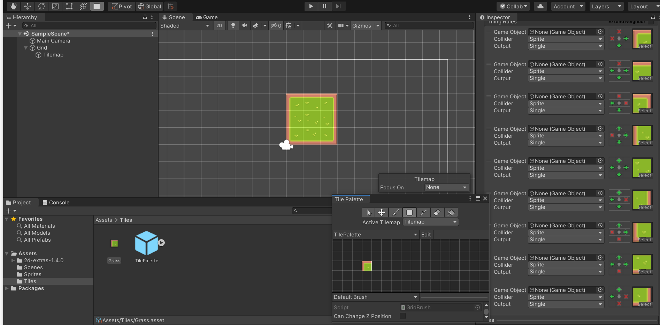Pick the Box Fill tool in Tile Palette
Image resolution: width=660 pixels, height=325 pixels.
point(409,212)
